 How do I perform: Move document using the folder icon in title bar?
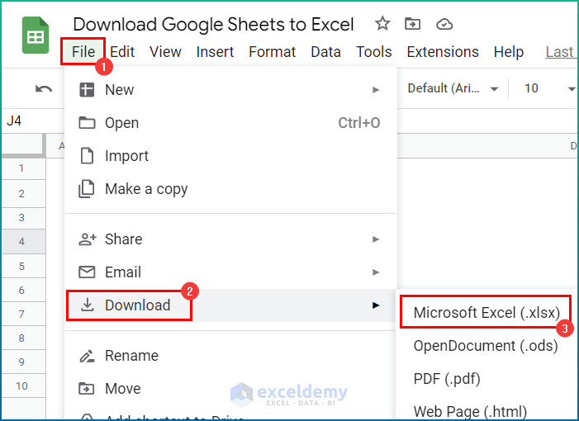(412, 25)
